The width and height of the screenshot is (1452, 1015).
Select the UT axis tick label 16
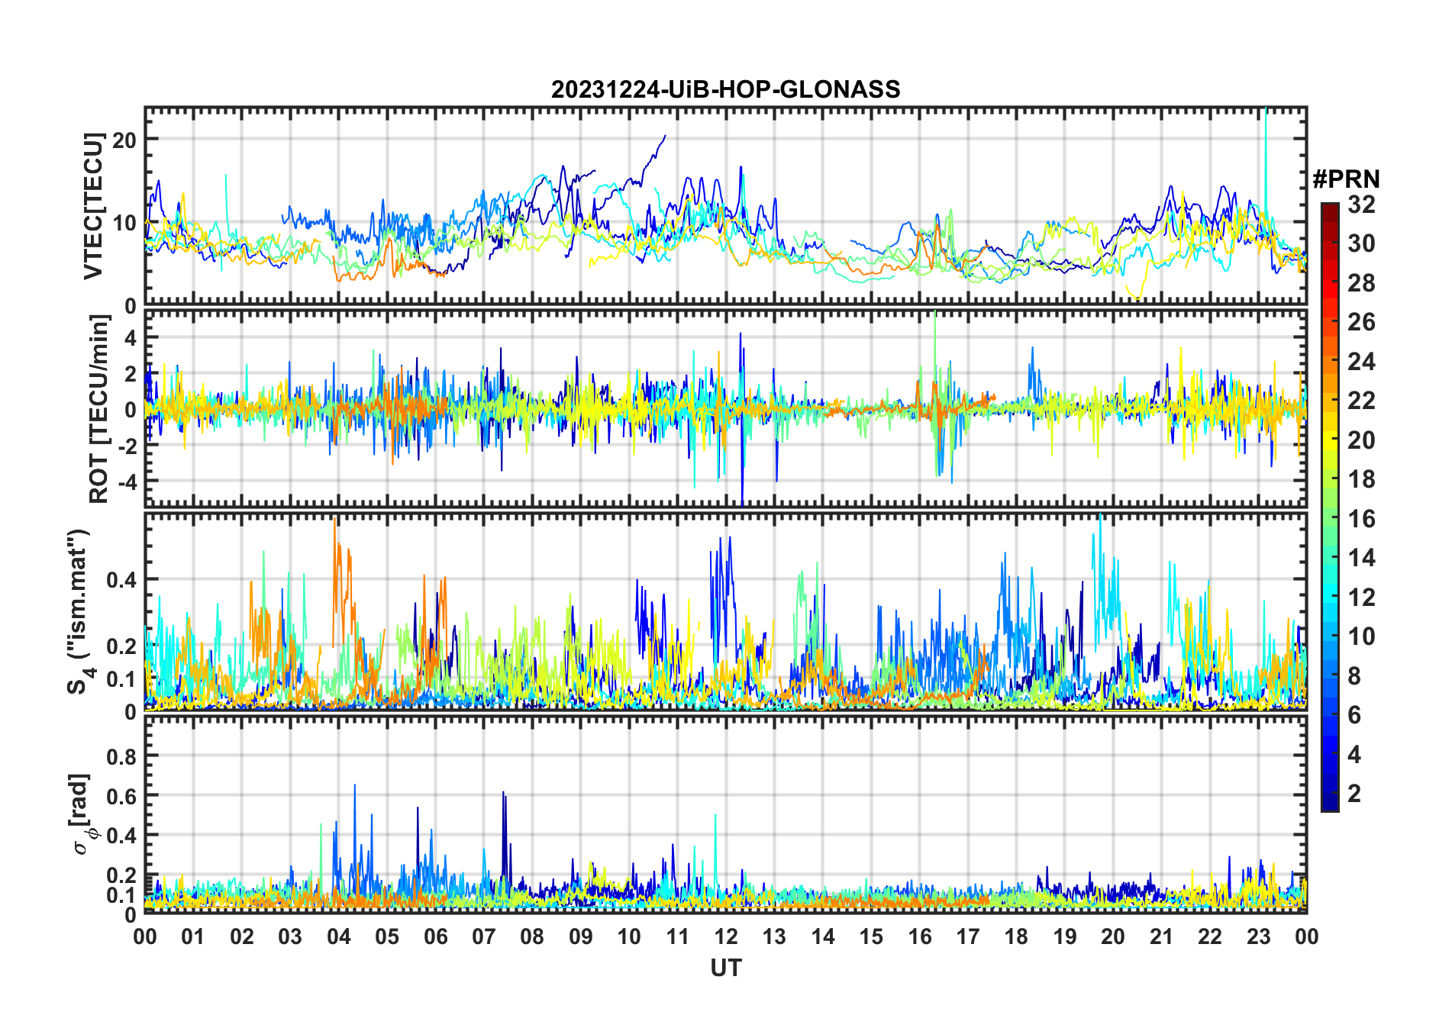[920, 937]
